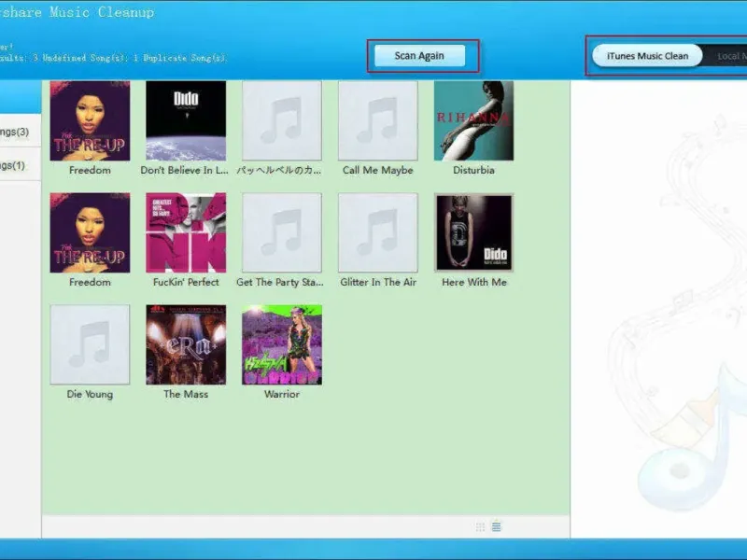747x560 pixels.
Task: Select Die Young placeholder artwork
Action: pos(90,344)
